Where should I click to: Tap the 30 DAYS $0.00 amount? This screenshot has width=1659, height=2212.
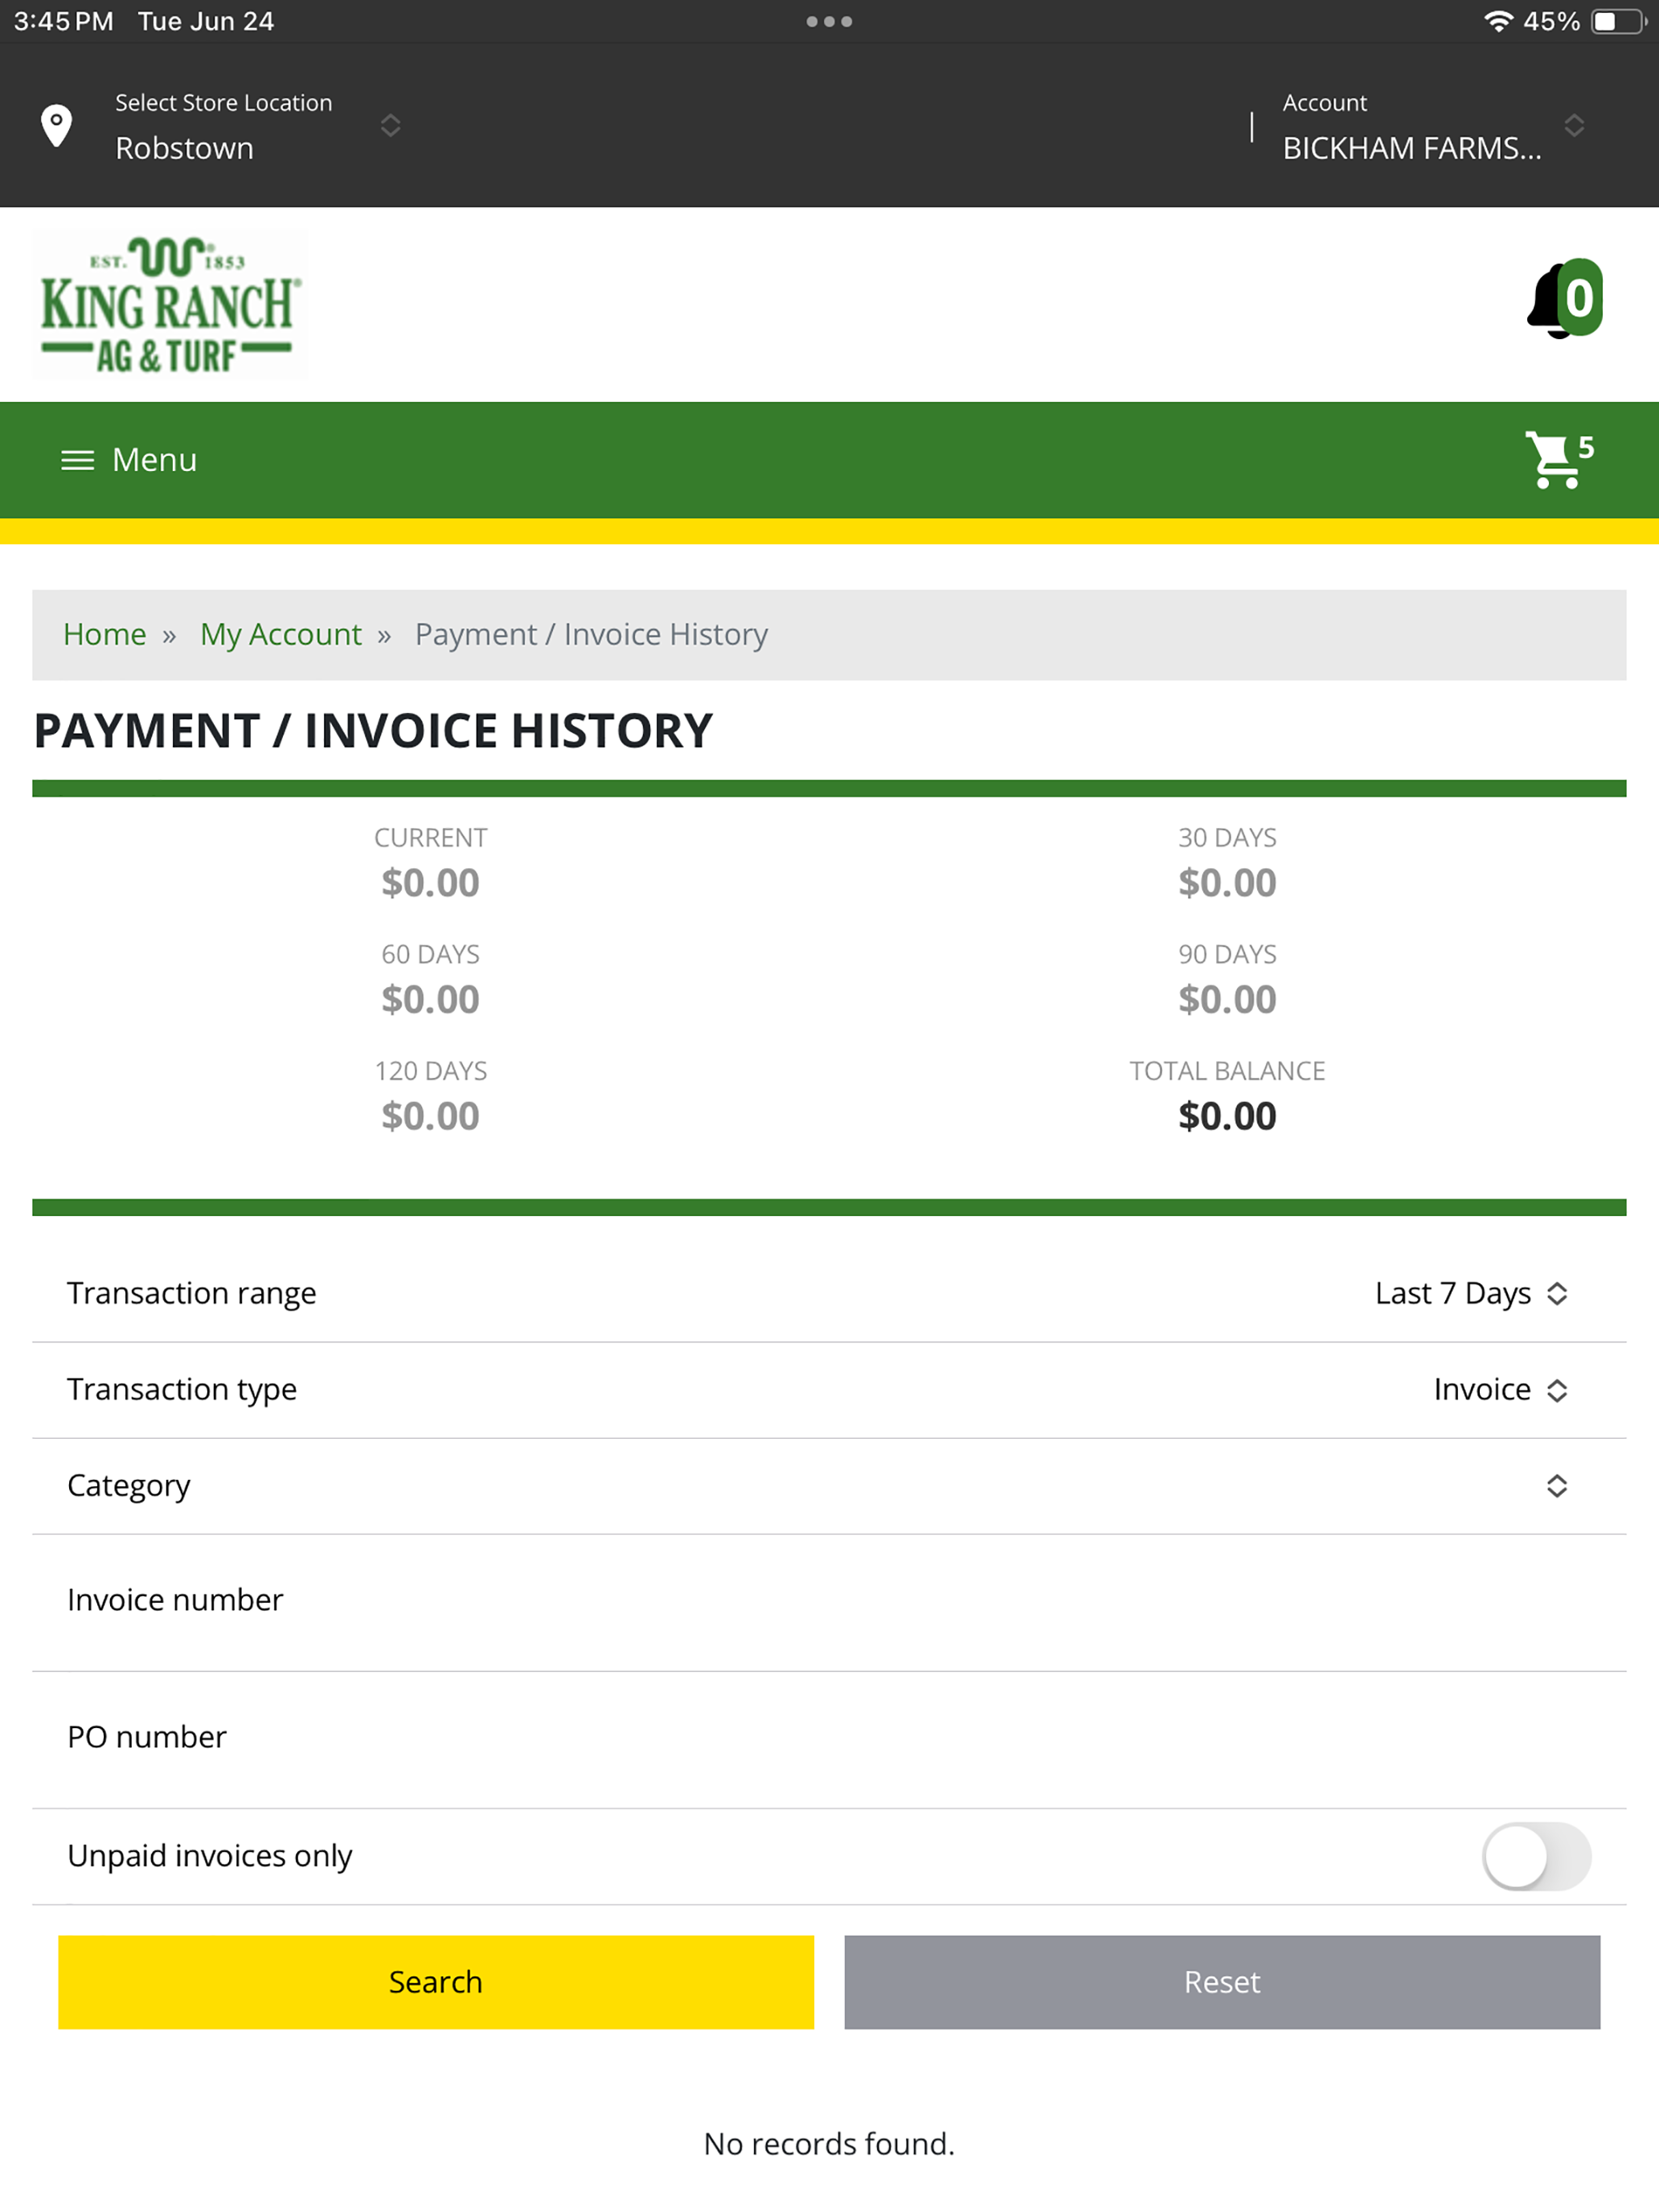click(1227, 883)
